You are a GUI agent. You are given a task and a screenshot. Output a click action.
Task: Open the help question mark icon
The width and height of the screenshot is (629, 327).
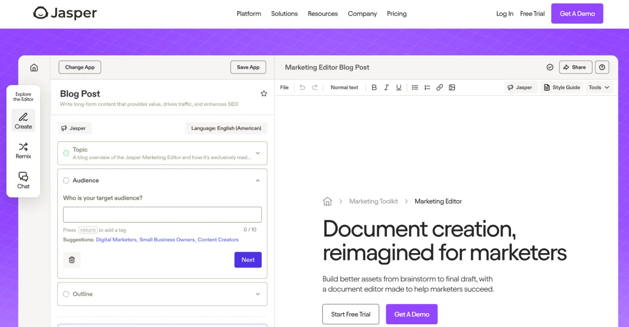(602, 67)
